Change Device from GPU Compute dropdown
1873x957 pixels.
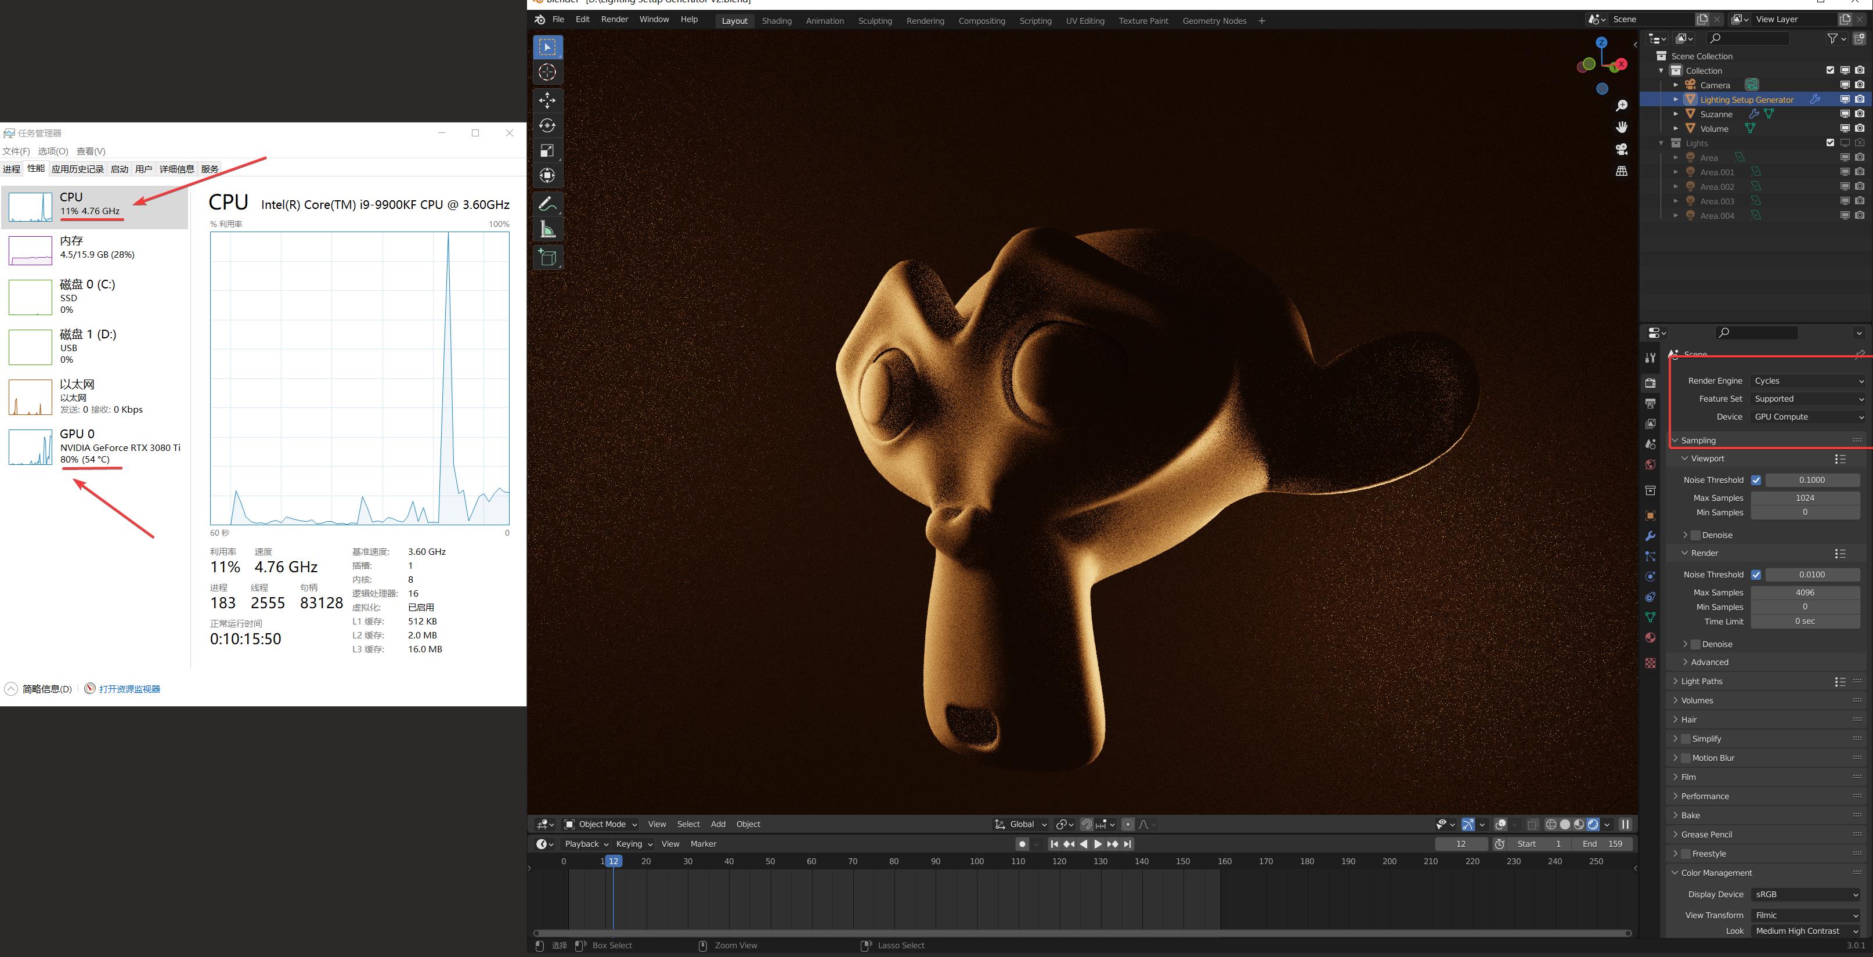coord(1809,417)
